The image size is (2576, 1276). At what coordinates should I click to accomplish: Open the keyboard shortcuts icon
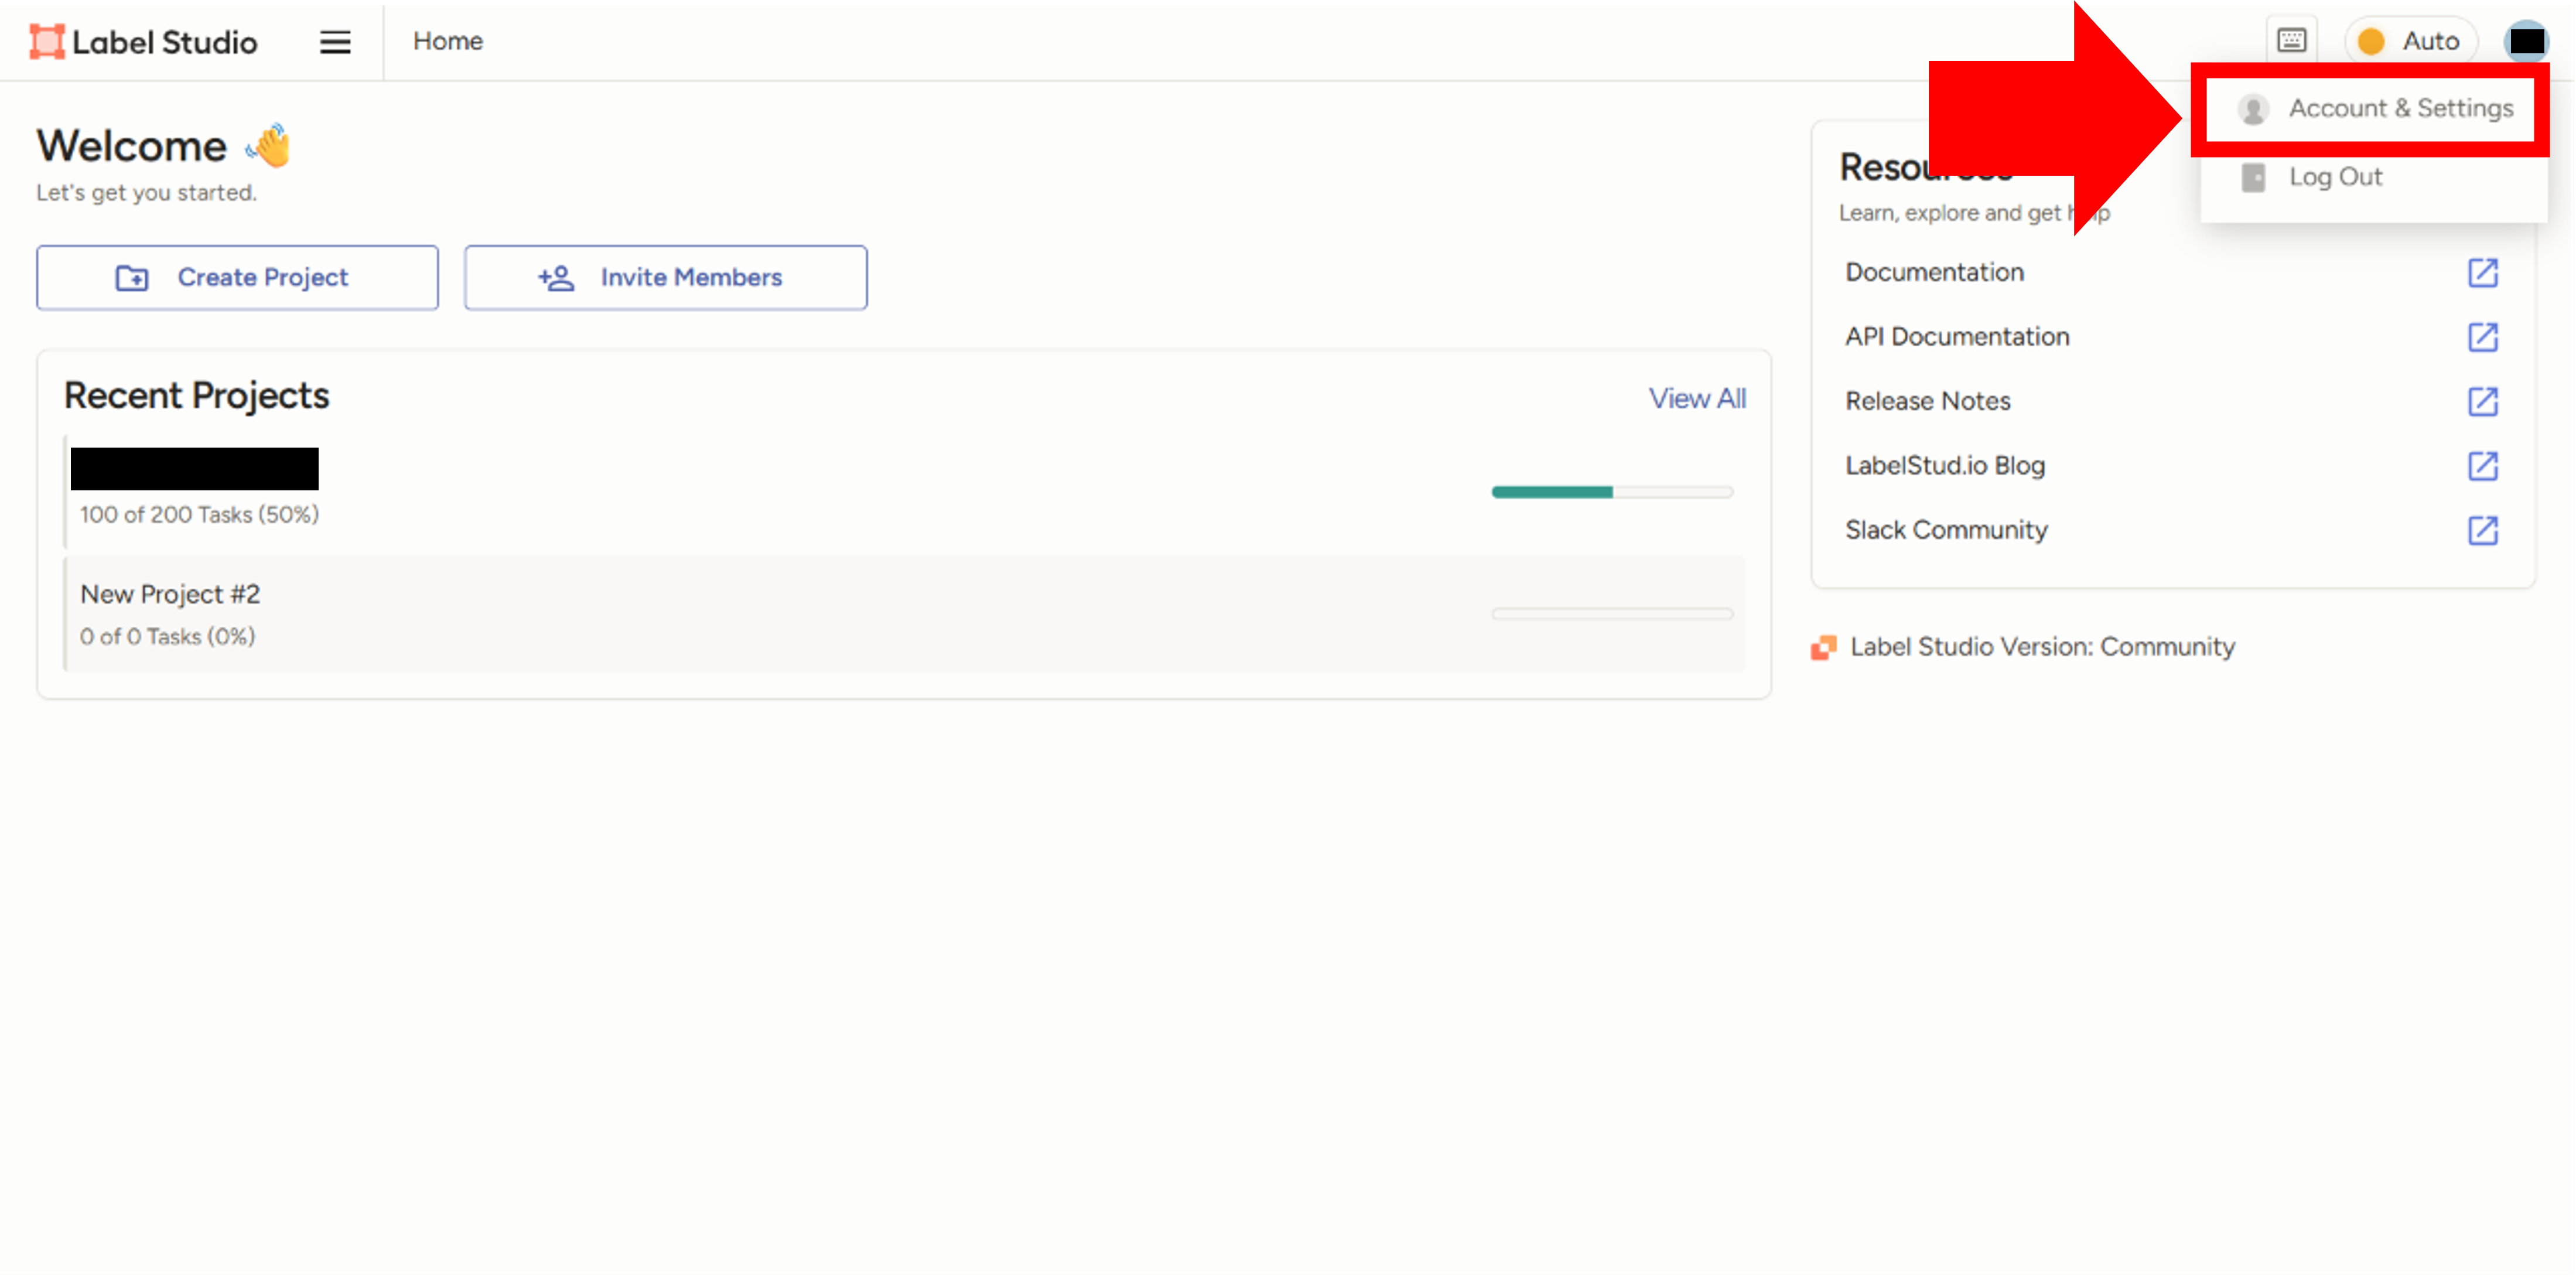[2291, 41]
